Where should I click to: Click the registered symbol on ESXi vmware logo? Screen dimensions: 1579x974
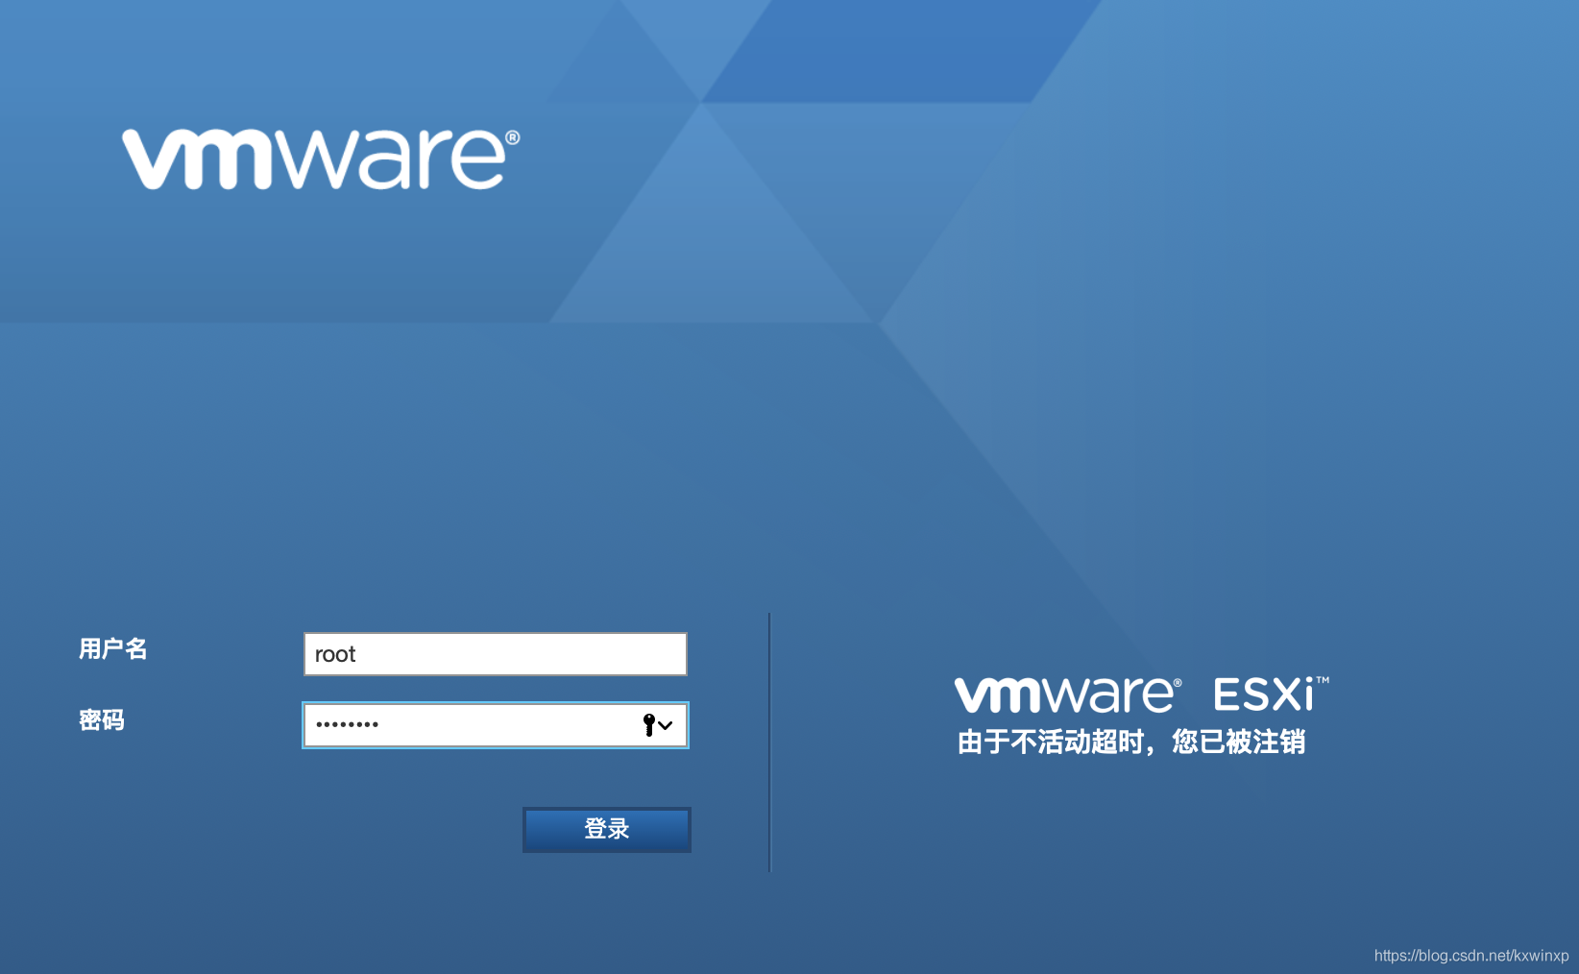pyautogui.click(x=1178, y=683)
